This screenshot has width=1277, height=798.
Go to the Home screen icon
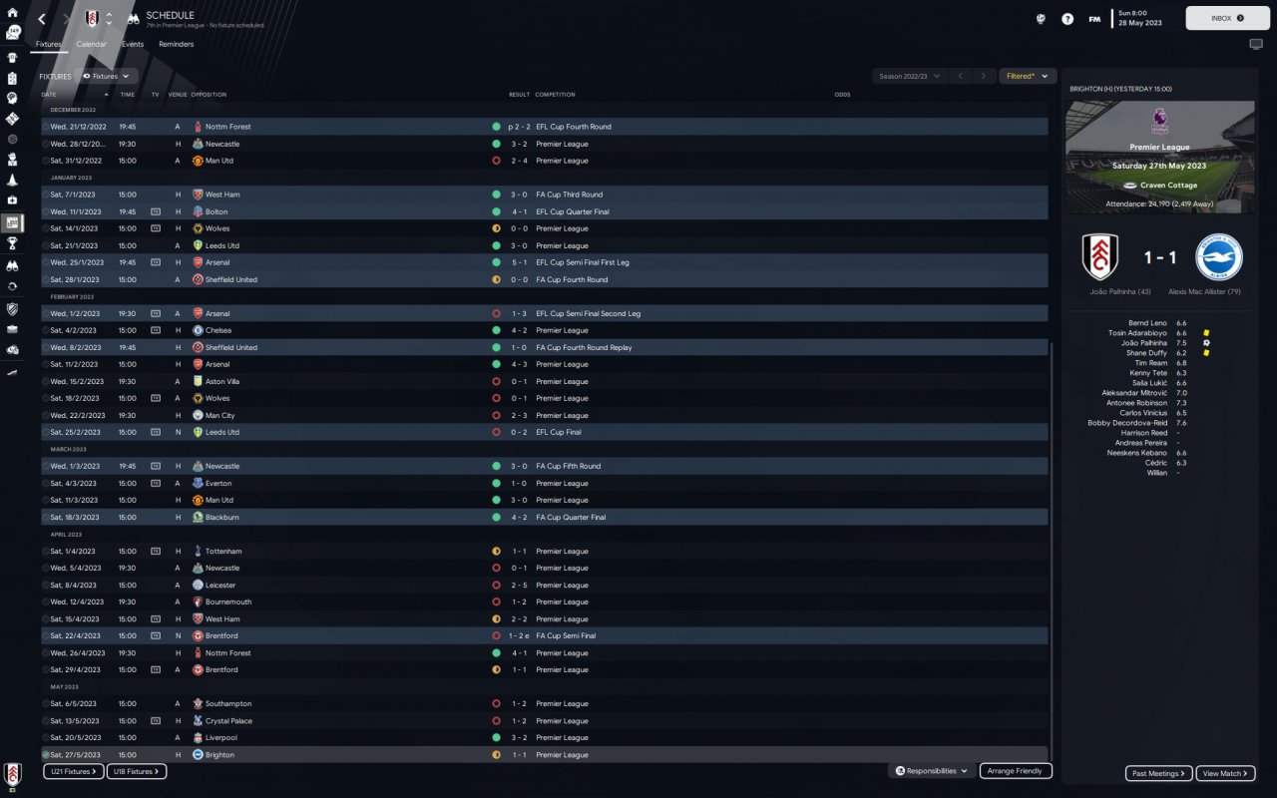[12, 12]
